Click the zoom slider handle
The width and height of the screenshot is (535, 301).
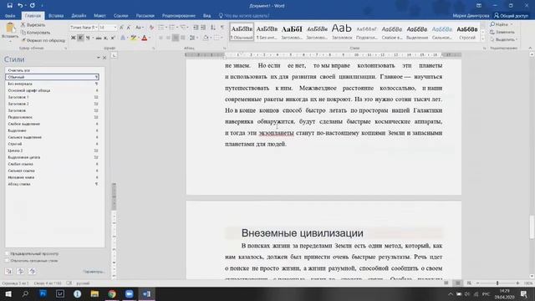pos(497,283)
